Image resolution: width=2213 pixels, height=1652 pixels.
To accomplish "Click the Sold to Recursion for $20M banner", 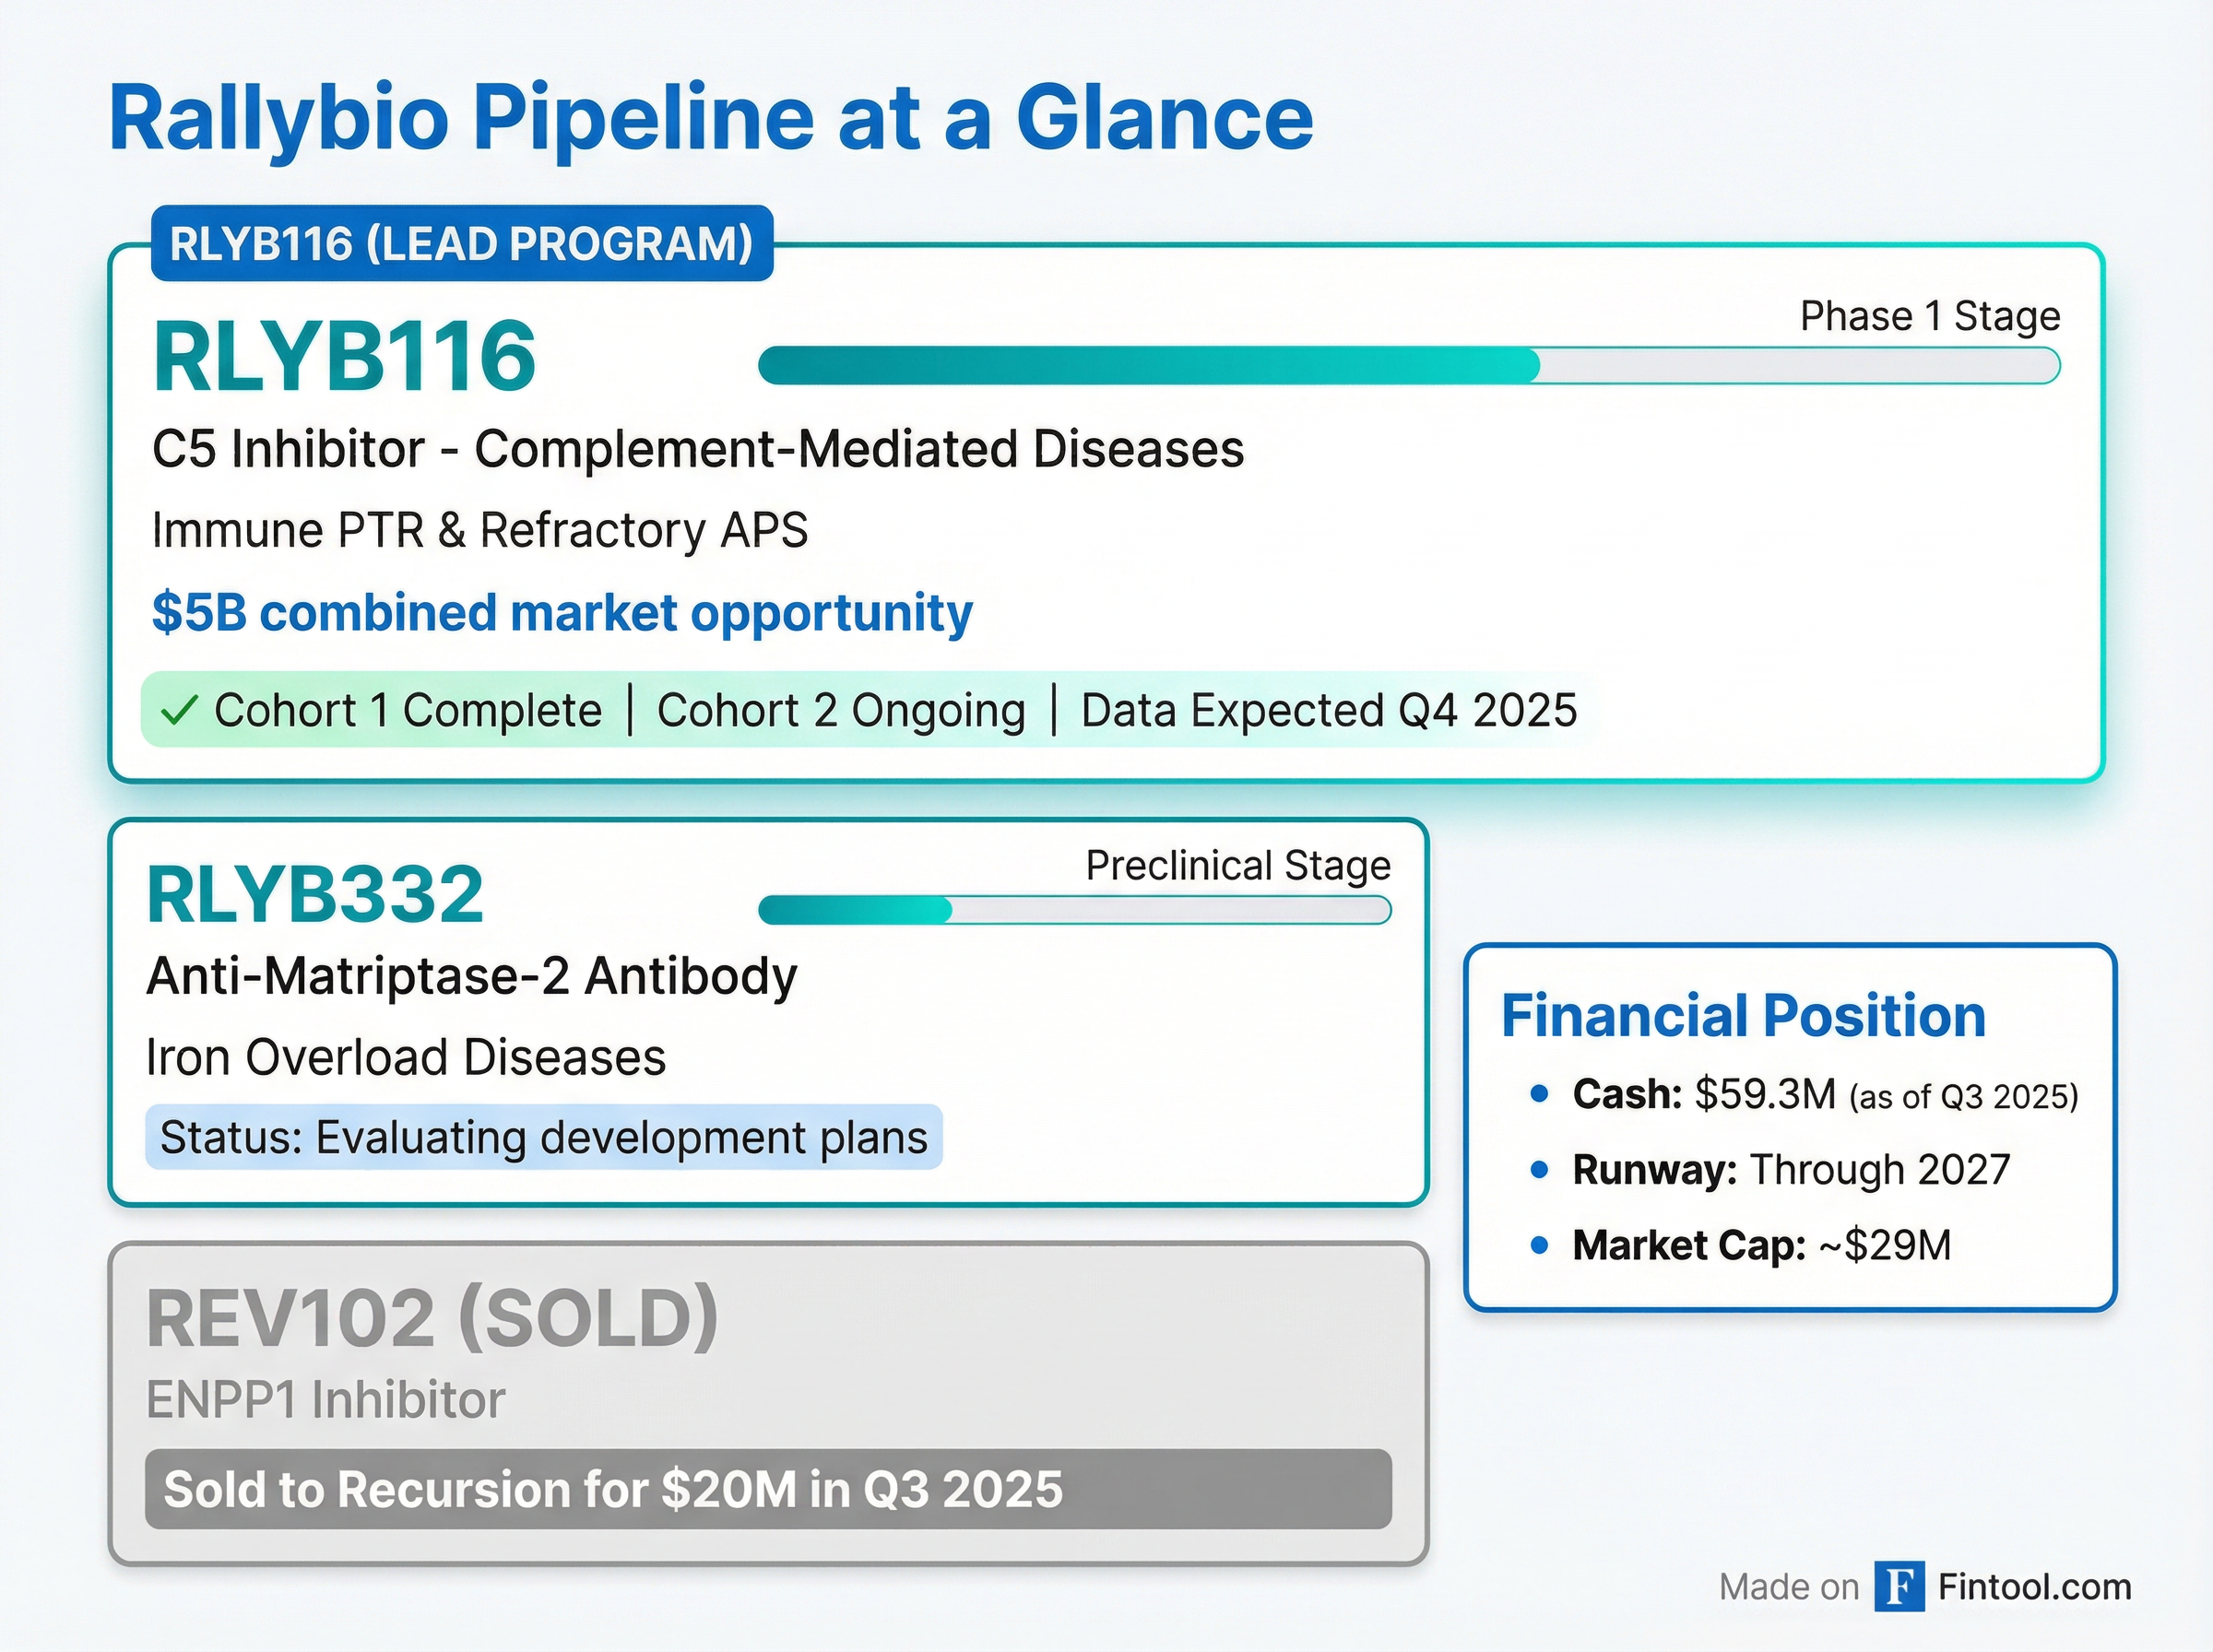I will 767,1489.
